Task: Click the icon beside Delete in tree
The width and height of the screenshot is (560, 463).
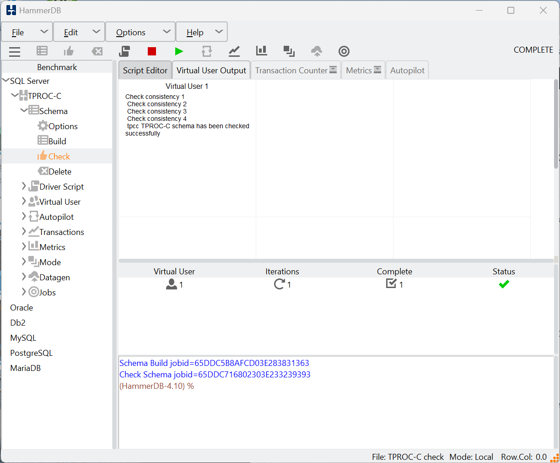Action: [x=43, y=171]
